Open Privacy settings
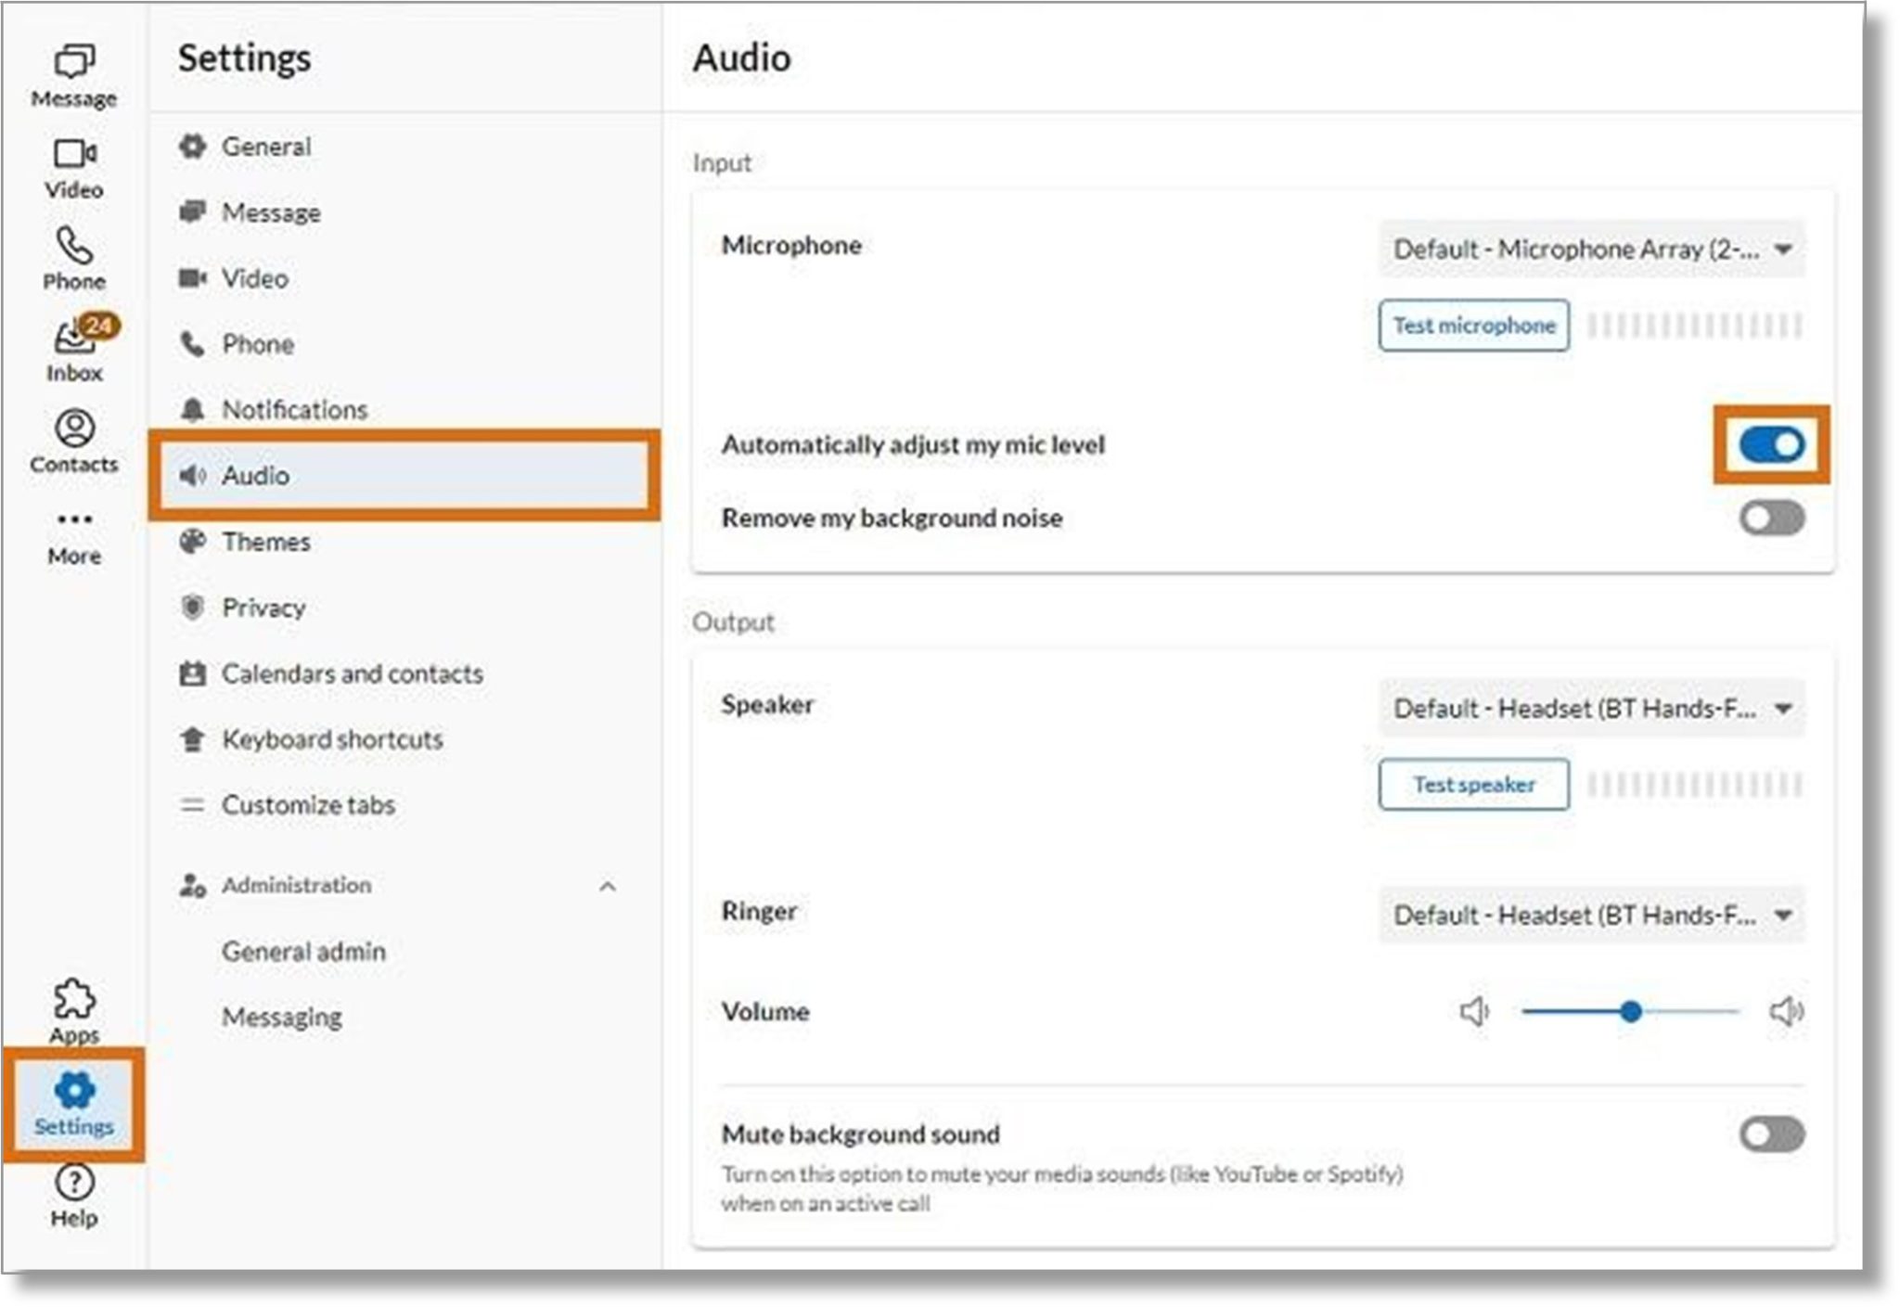 coord(404,608)
